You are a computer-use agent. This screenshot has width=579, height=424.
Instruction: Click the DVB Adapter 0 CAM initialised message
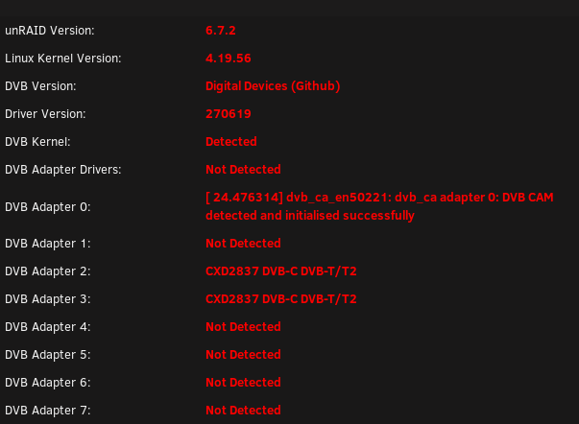click(x=379, y=206)
